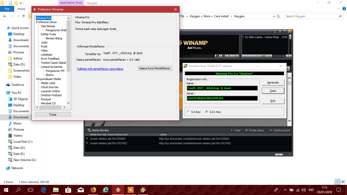Click the selection icon in playlist toolbar
Image resolution: width=347 pixels, height=195 pixels.
click(257, 56)
